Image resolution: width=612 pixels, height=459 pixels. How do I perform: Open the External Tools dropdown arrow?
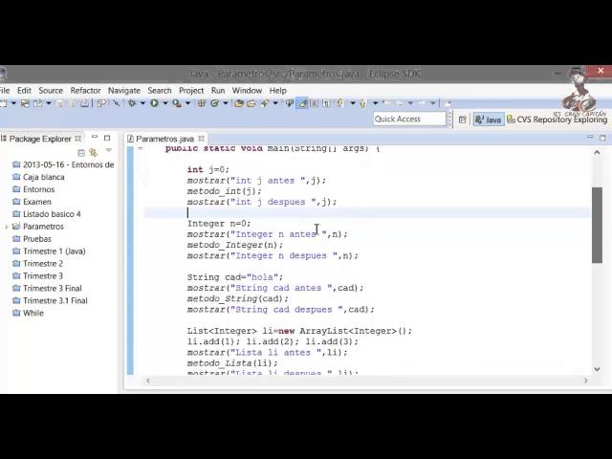pyautogui.click(x=187, y=103)
